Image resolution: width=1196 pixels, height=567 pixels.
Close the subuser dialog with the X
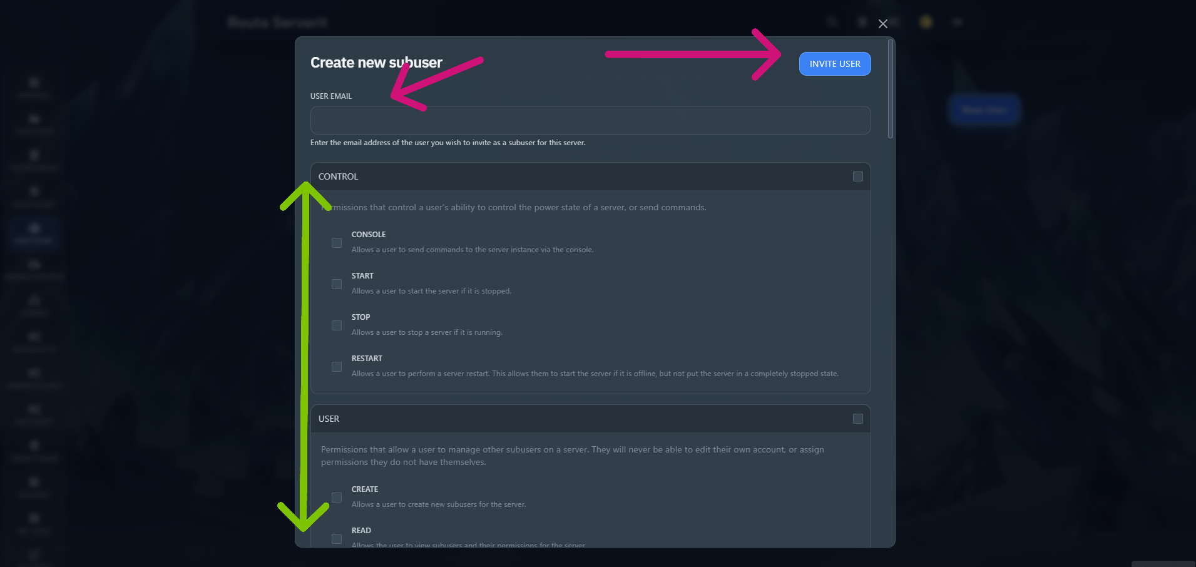[x=883, y=24]
